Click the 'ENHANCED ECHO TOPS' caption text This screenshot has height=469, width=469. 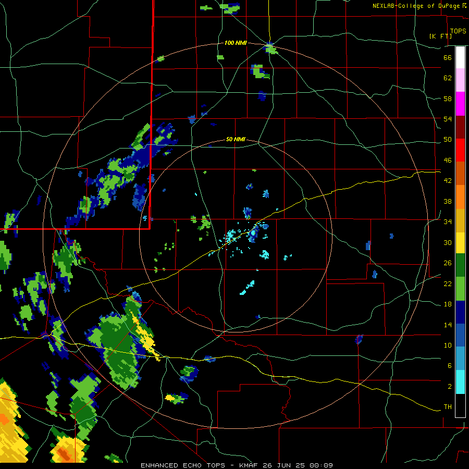(183, 465)
